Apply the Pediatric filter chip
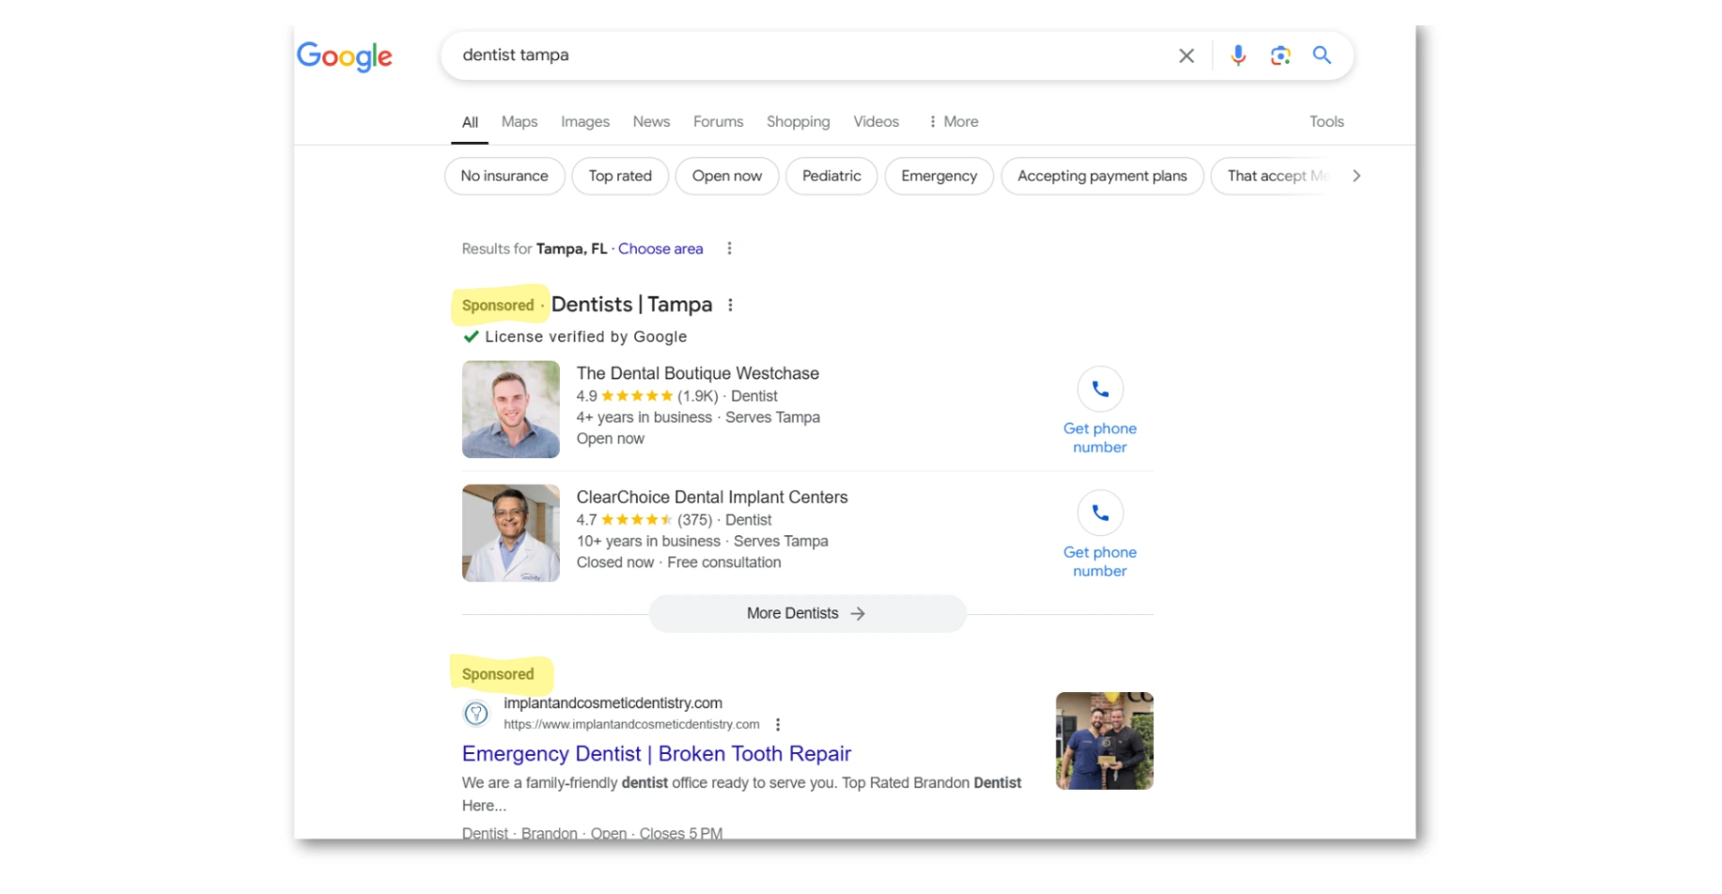The image size is (1722, 894). (x=831, y=177)
